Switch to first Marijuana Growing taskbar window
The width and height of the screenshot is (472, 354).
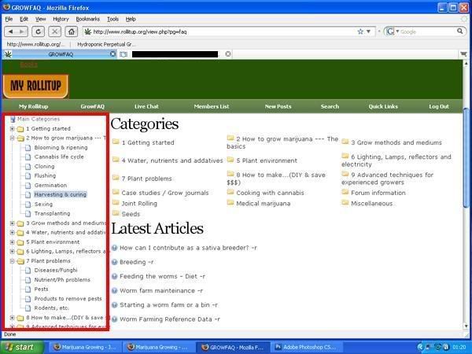click(85, 347)
